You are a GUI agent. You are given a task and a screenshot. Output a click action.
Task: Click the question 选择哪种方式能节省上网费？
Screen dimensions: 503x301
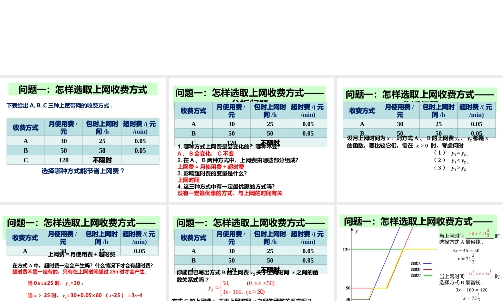(83, 170)
